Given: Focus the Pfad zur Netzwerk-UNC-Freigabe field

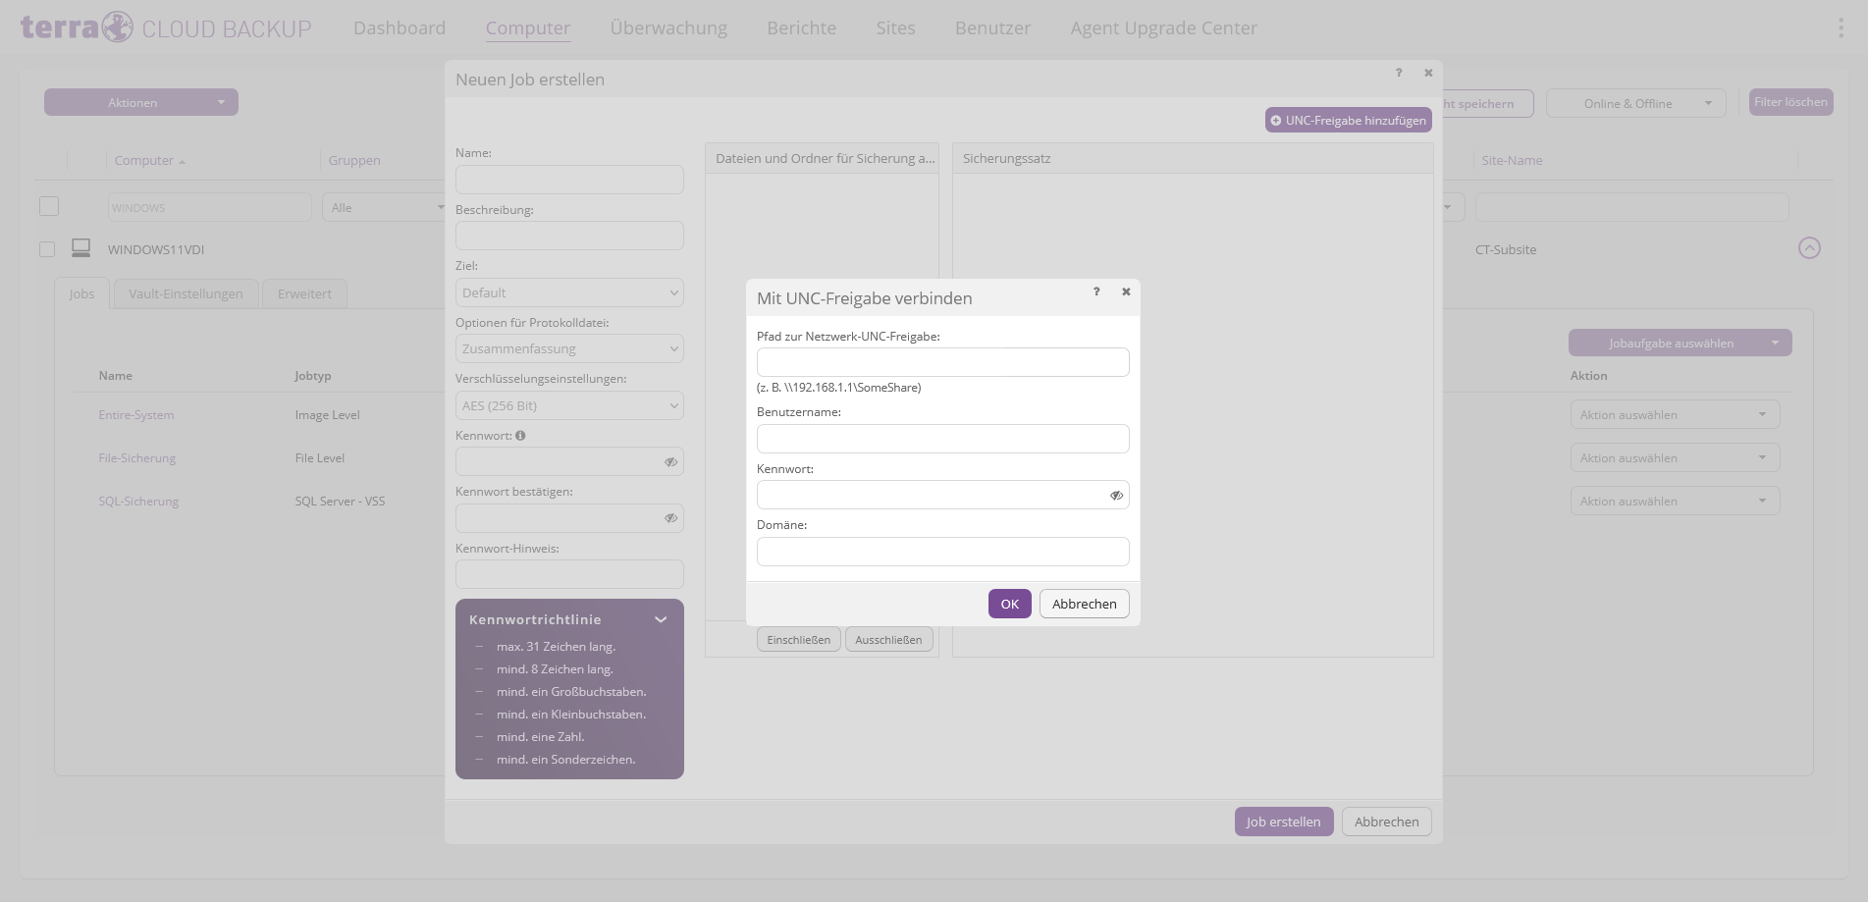Looking at the screenshot, I should [x=943, y=362].
